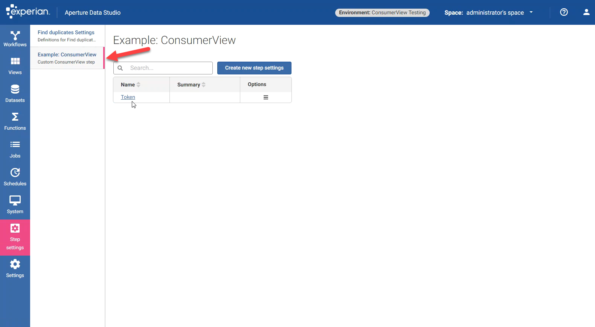The width and height of the screenshot is (595, 327).
Task: Open the Datasets section
Action: 15,94
